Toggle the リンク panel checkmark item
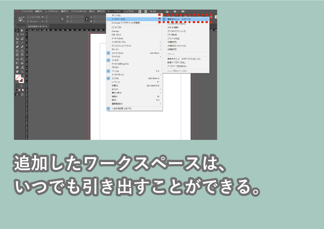Screen dimensions: 324x229 (x=134, y=78)
